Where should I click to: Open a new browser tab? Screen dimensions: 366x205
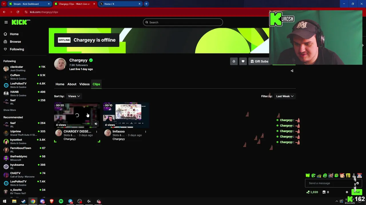click(146, 4)
